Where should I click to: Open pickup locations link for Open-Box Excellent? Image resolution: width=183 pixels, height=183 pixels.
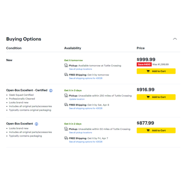click(x=81, y=133)
